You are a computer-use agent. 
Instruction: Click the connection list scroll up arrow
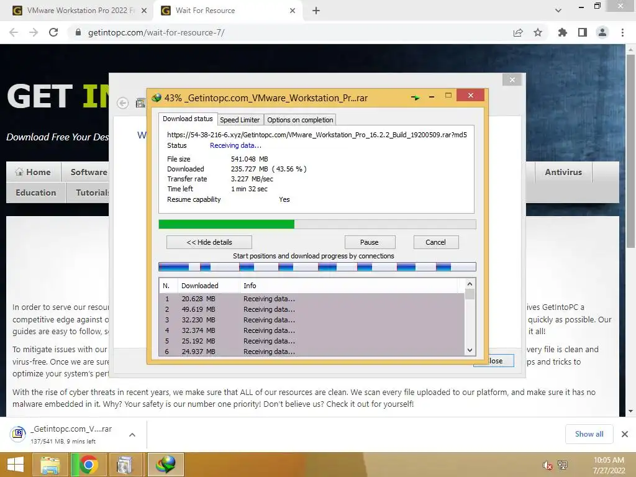point(470,284)
